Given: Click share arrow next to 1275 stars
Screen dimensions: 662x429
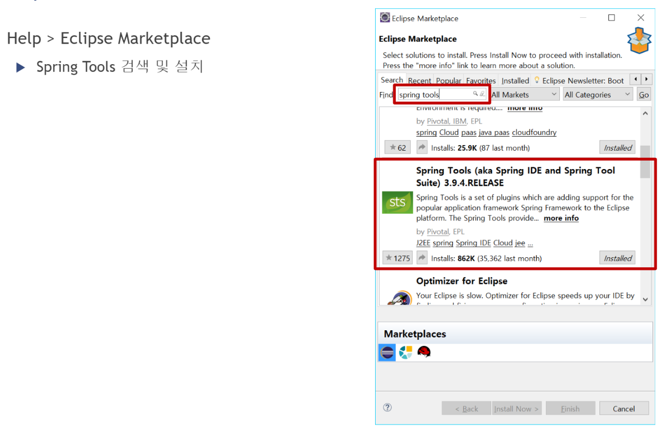Looking at the screenshot, I should coord(422,258).
